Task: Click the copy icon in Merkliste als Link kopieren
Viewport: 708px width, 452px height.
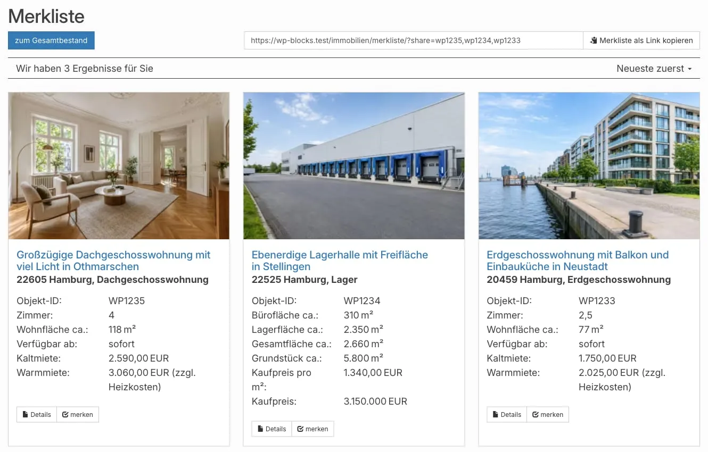Action: [594, 40]
